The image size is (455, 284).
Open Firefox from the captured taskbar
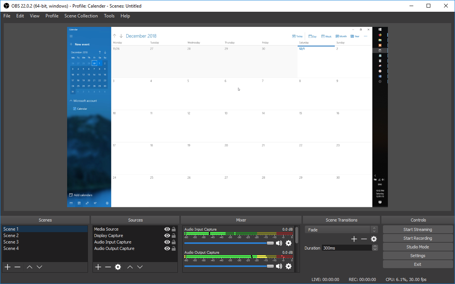tap(380, 35)
